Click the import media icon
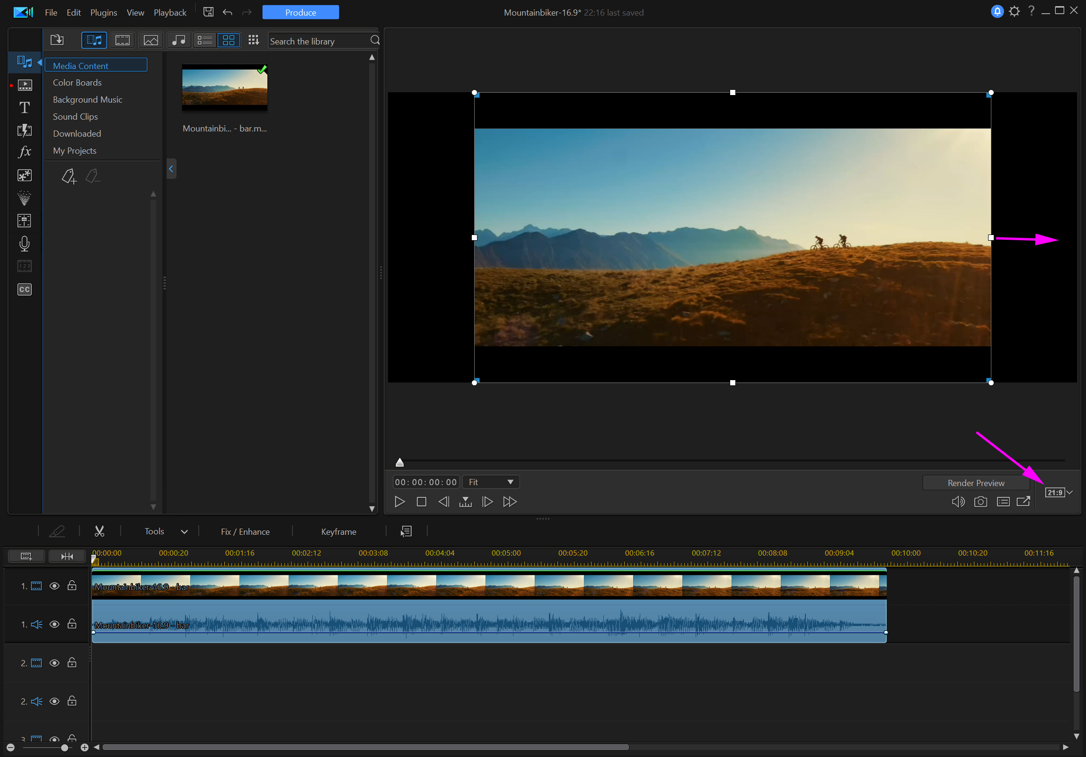 (x=57, y=40)
